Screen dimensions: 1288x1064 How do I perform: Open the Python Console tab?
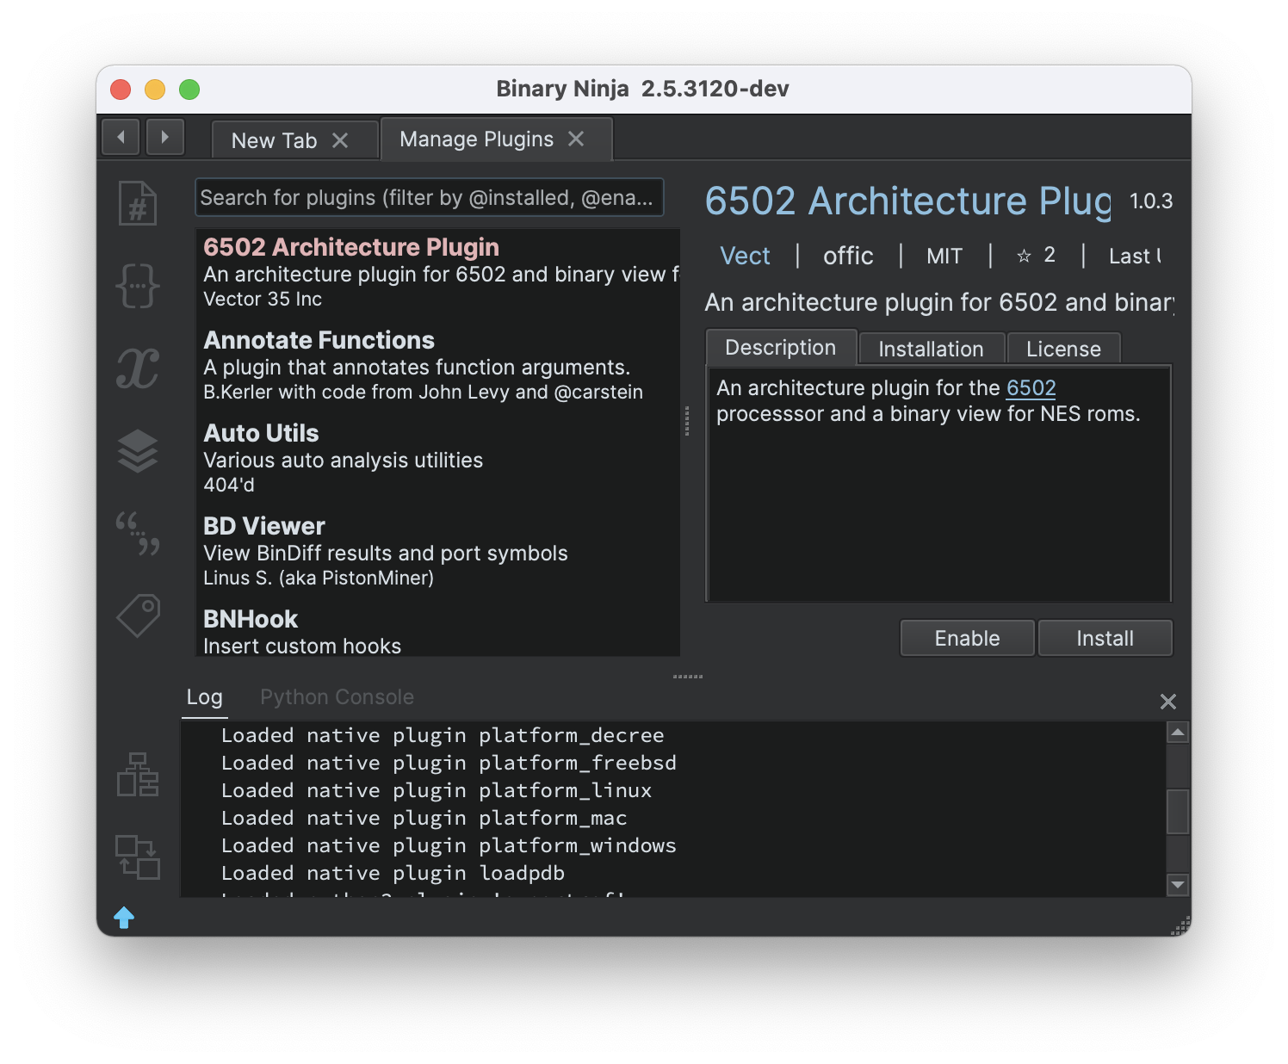pos(337,697)
